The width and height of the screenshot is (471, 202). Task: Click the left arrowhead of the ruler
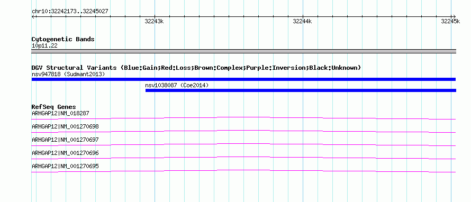click(33, 16)
